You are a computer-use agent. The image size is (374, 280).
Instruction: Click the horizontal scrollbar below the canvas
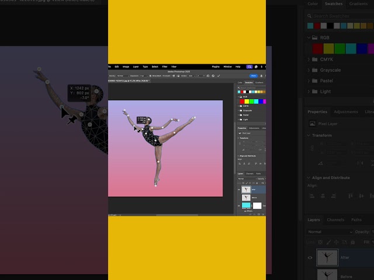coord(177,215)
